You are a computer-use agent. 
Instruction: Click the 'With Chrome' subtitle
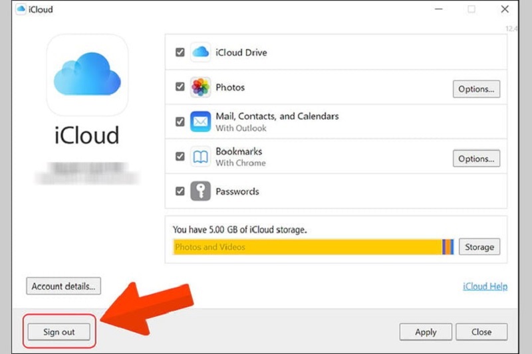tap(241, 163)
